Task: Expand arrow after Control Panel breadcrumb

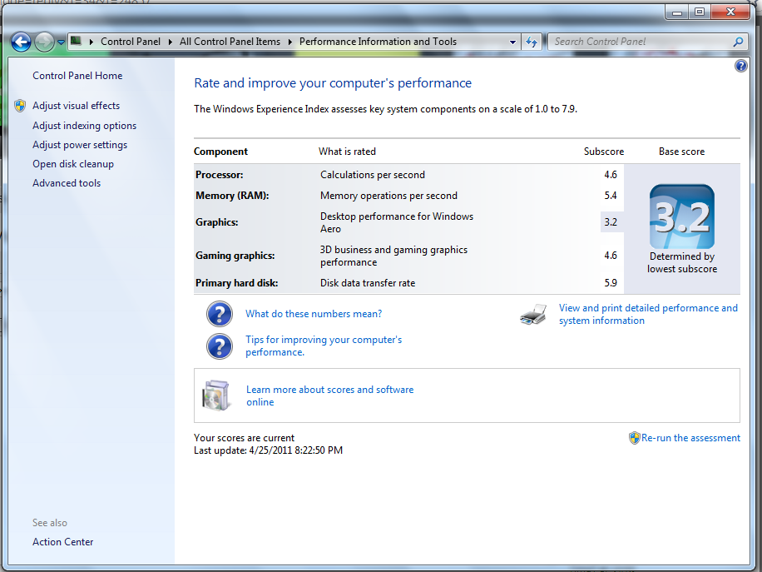Action: click(x=169, y=42)
